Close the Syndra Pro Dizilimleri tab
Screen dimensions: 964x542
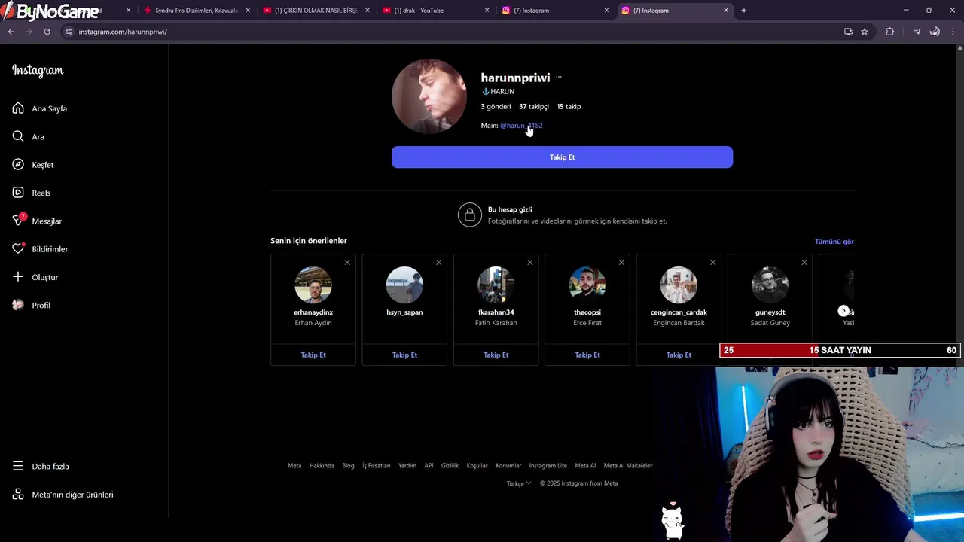248,11
